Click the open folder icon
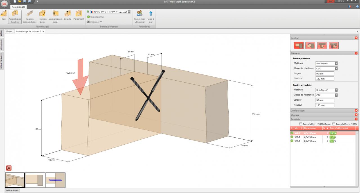 [20, 1]
